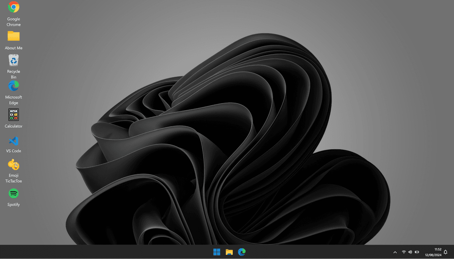Click the volume speaker icon
The width and height of the screenshot is (454, 259).
(410, 252)
